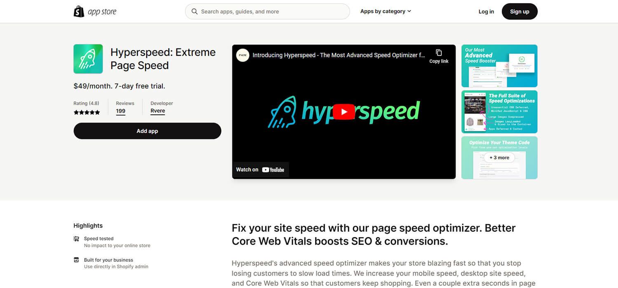This screenshot has width=618, height=288.
Task: Click the Sign up button
Action: pyautogui.click(x=520, y=12)
